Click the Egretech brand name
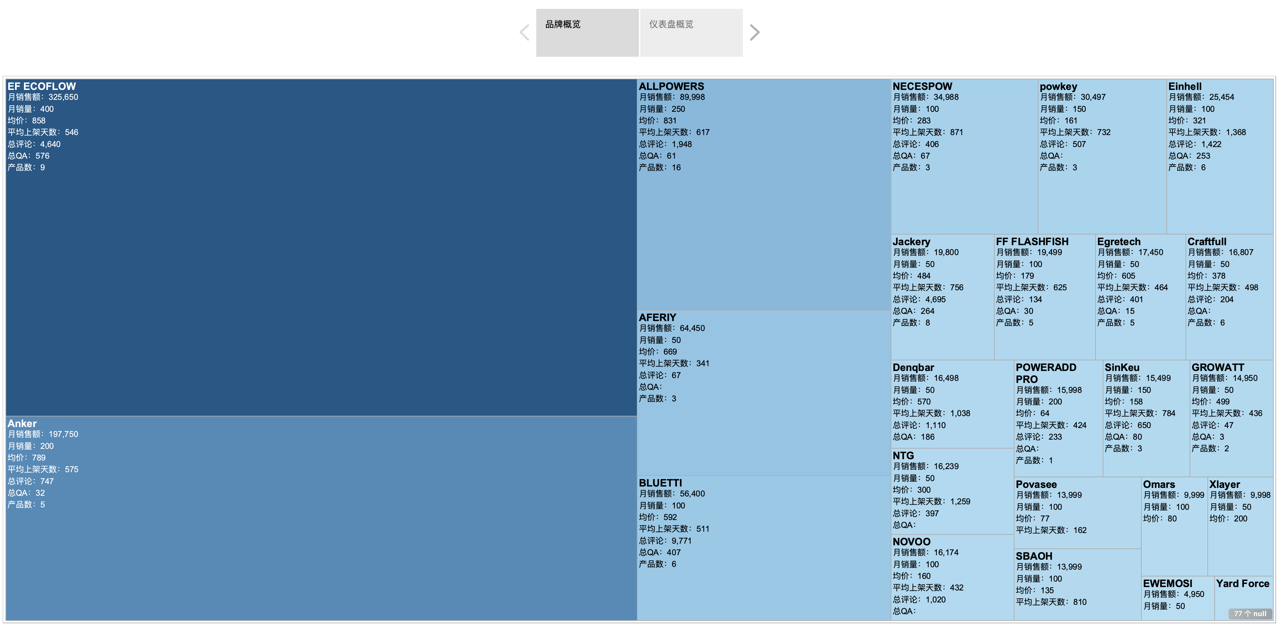Screen dimensions: 1284x625 point(1118,242)
